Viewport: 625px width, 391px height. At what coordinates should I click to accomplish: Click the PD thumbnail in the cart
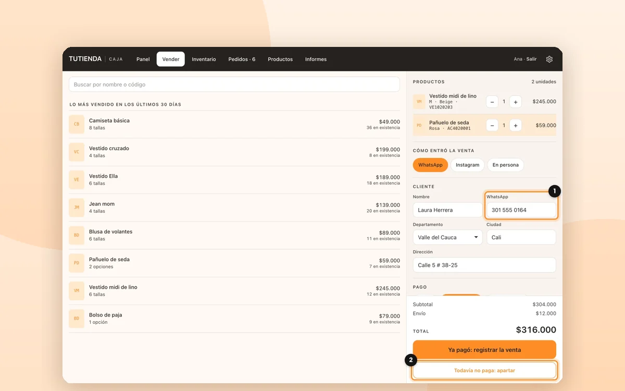[419, 125]
